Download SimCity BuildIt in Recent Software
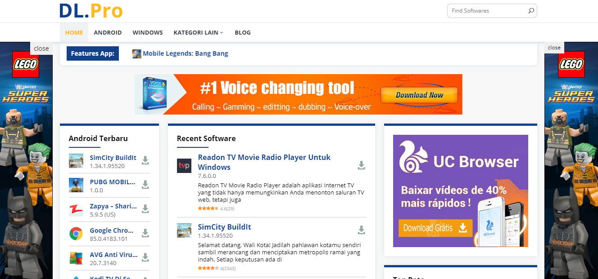This screenshot has height=279, width=598. pos(361,230)
